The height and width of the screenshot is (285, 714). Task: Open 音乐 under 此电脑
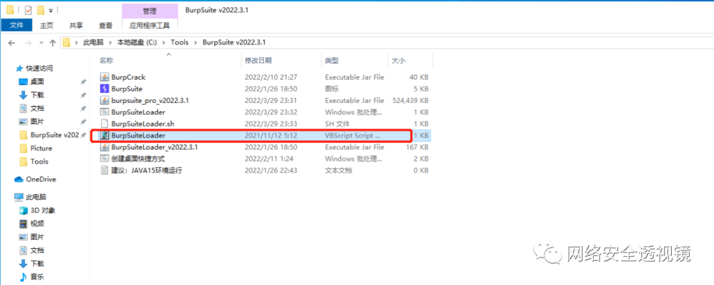point(37,276)
